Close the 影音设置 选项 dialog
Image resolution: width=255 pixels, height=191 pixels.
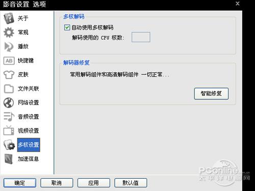(x=238, y=4)
